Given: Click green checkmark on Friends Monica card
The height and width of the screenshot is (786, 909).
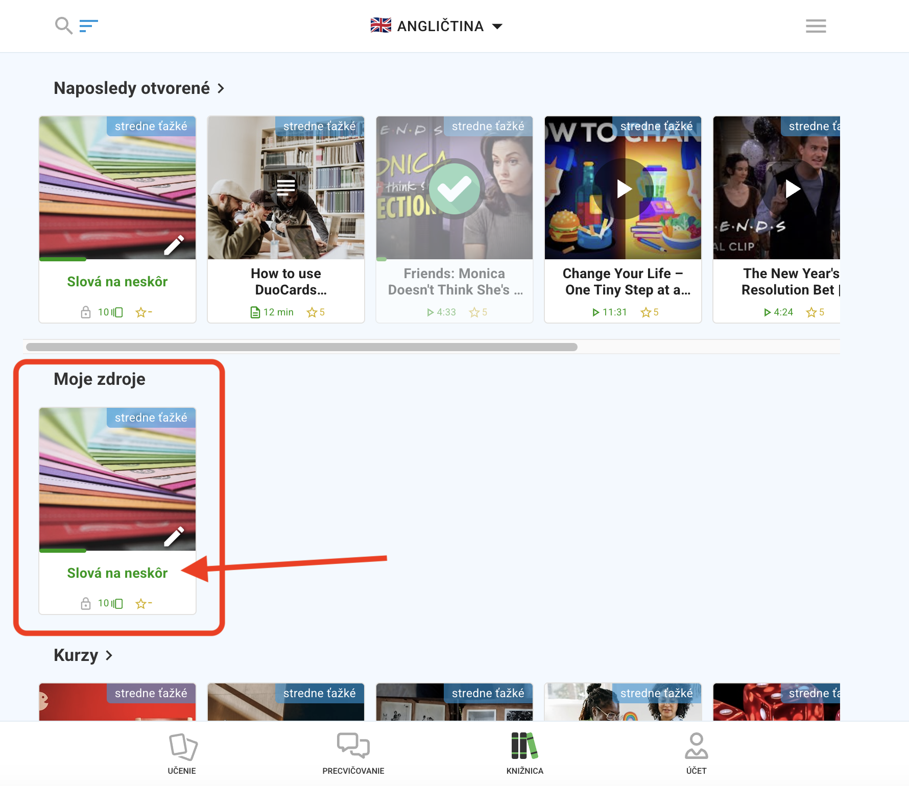Looking at the screenshot, I should [x=454, y=189].
